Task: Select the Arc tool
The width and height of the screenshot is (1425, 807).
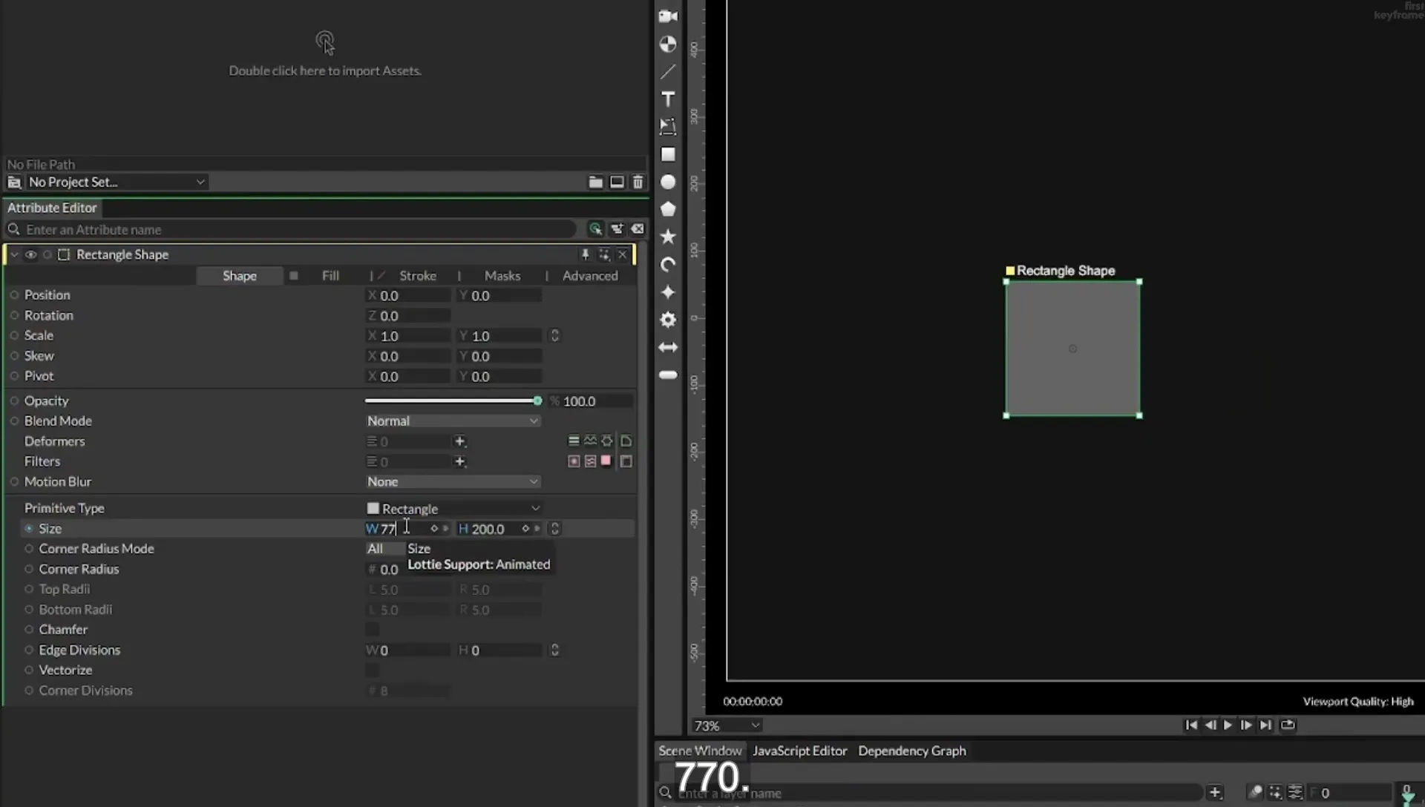Action: click(x=668, y=265)
